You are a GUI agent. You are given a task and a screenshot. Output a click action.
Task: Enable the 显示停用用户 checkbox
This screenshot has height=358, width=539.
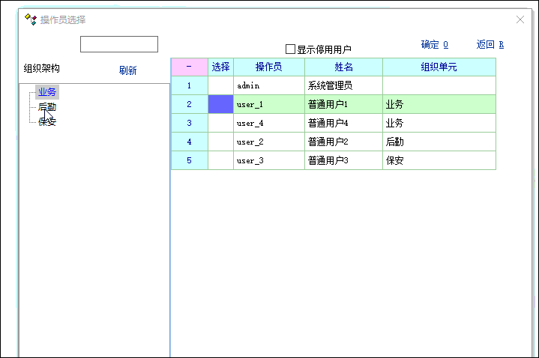tap(290, 49)
